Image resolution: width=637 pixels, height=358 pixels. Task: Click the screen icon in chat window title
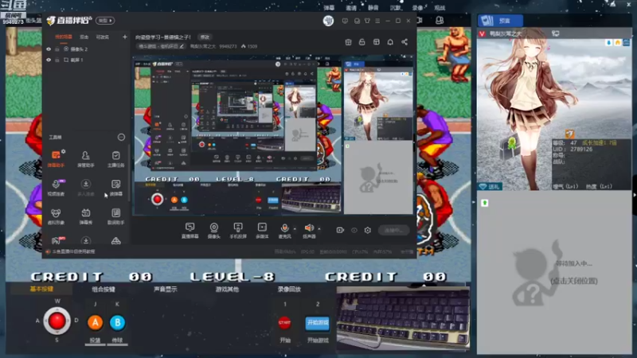[555, 33]
